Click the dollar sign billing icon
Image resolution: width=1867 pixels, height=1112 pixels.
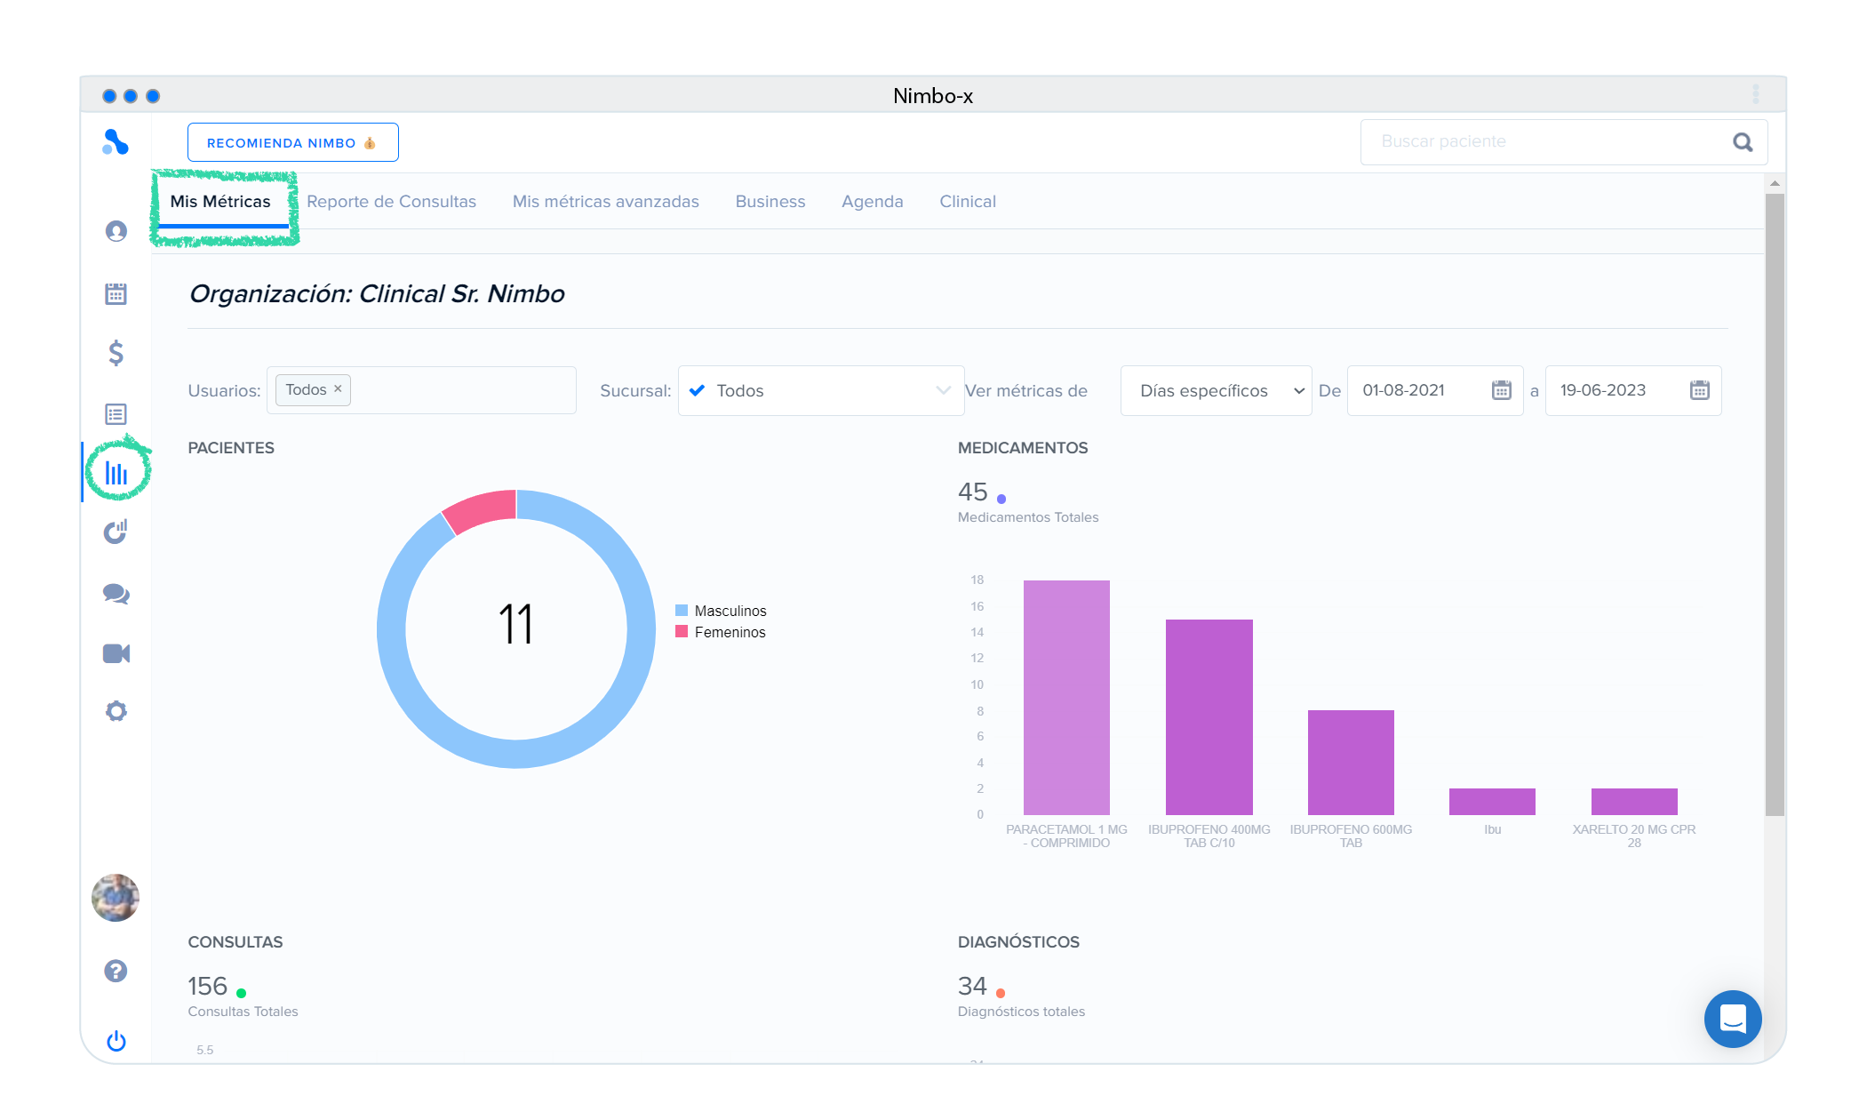tap(116, 354)
